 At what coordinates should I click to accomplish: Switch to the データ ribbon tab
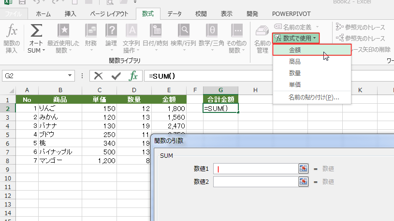tap(175, 14)
